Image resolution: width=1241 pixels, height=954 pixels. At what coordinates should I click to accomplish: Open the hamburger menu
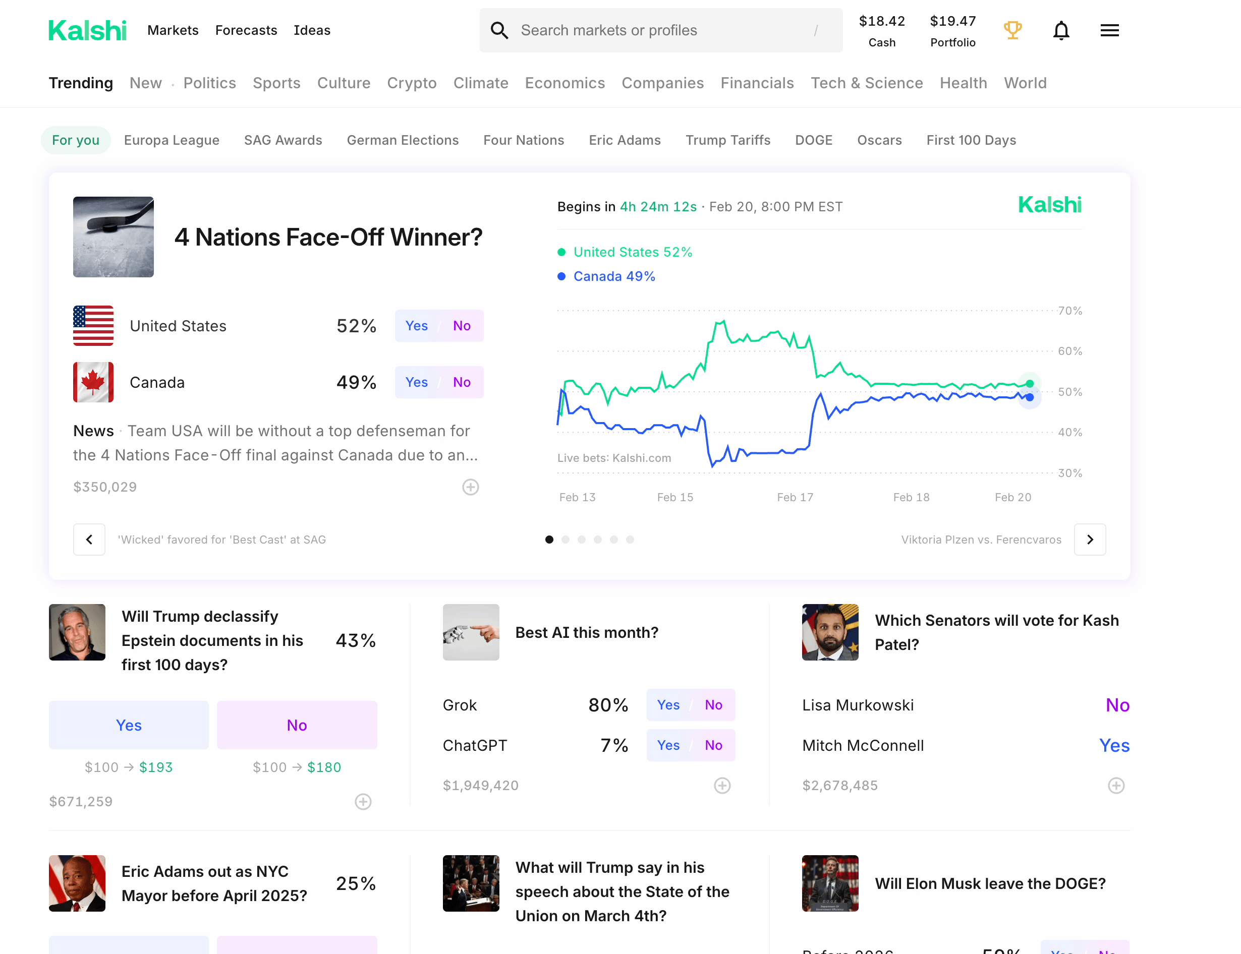1109,30
